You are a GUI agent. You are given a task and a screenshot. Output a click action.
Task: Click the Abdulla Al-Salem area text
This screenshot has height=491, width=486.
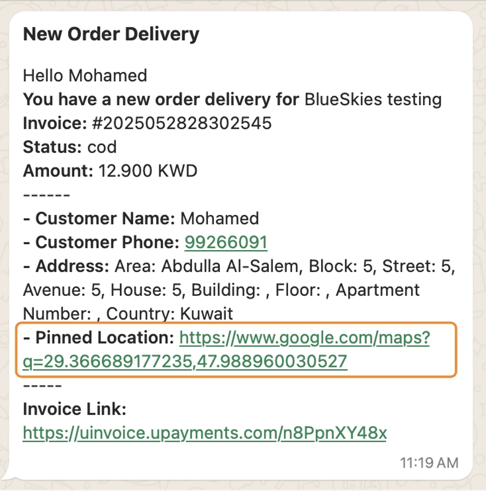click(x=230, y=266)
